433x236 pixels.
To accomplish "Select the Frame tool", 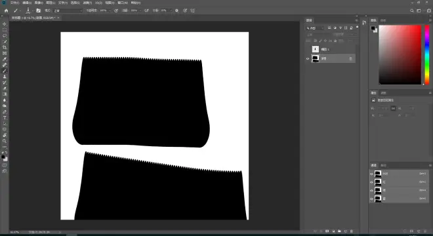I will pos(5,53).
